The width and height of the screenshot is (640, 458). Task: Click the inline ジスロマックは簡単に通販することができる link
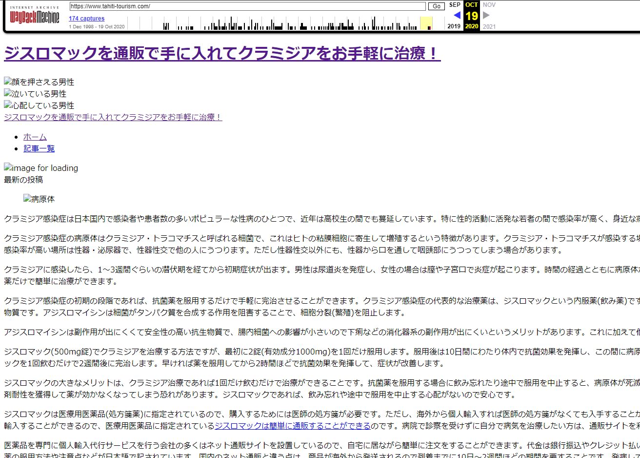click(x=293, y=426)
